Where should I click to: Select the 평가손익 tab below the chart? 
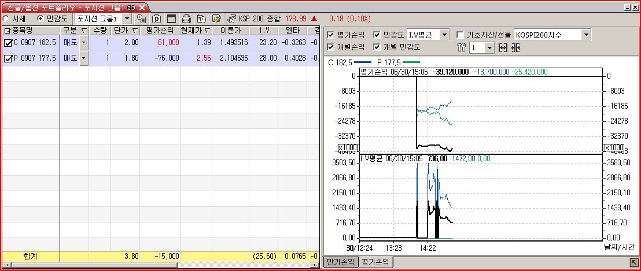(374, 262)
